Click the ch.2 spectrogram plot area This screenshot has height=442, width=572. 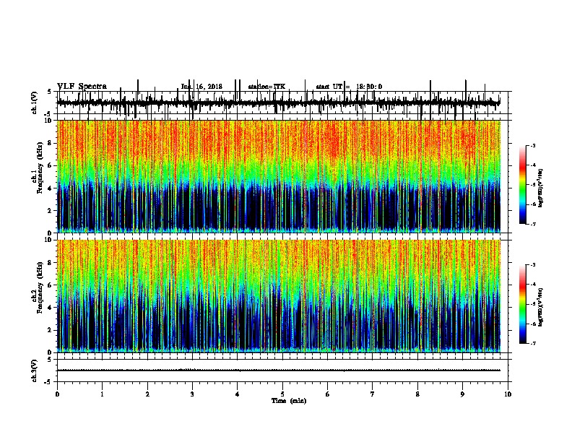(279, 296)
